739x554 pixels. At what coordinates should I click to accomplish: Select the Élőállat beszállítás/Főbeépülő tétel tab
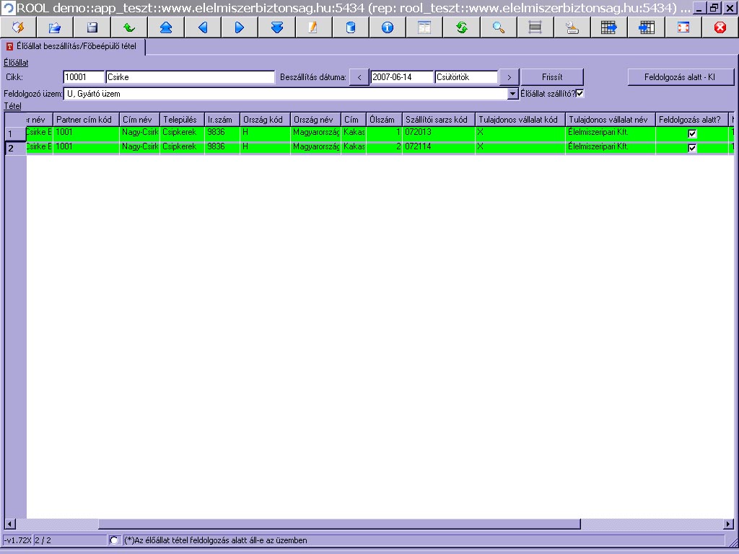74,47
